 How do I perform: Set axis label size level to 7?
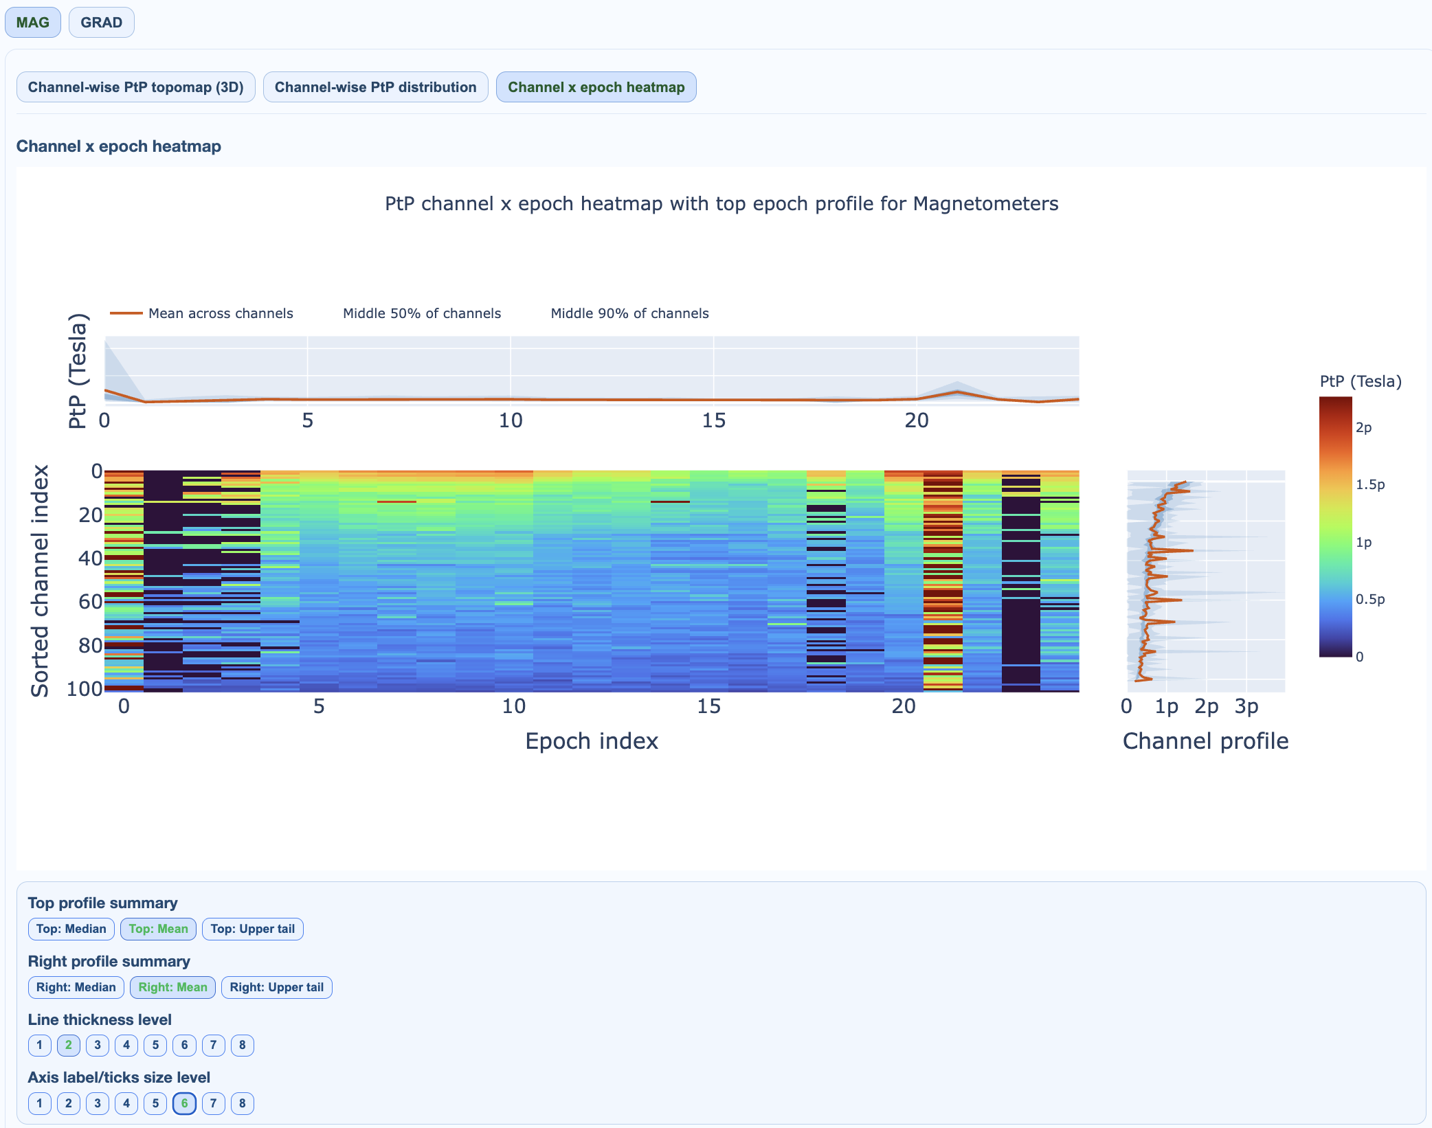tap(213, 1103)
